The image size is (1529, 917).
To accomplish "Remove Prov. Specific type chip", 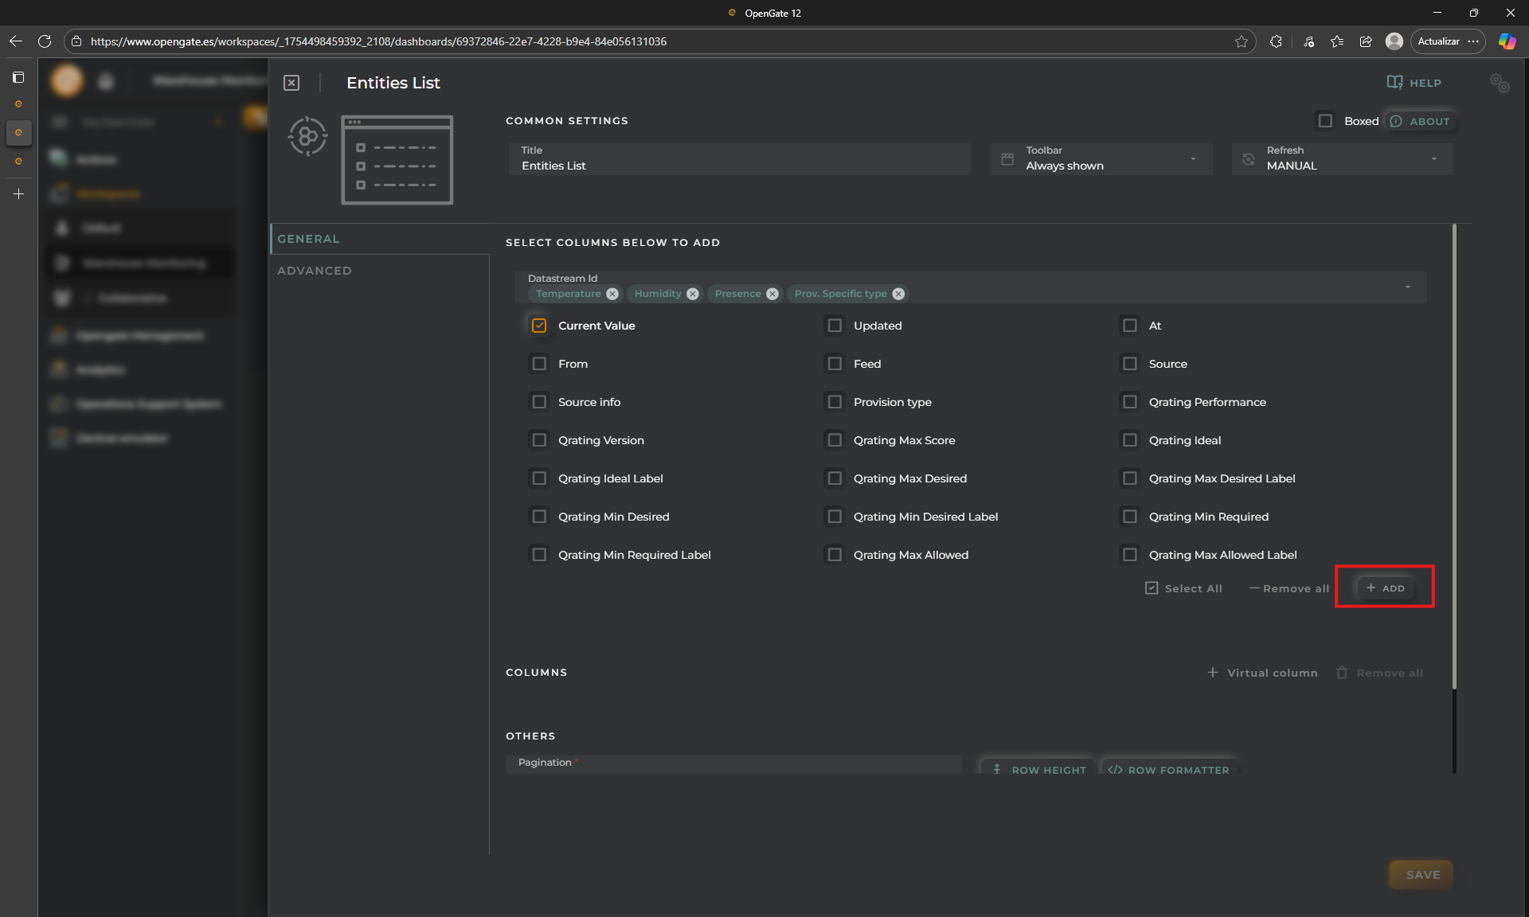I will coord(898,294).
